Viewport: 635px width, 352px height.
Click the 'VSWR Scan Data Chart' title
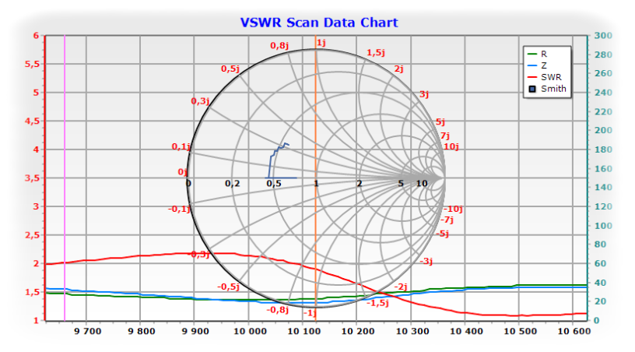click(x=319, y=23)
